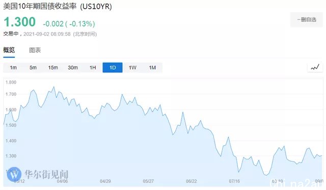This screenshot has height=190, width=326.
Task: Remove from watchlist with 删自选 button
Action: click(x=307, y=20)
